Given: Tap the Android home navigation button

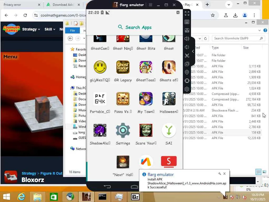Looking at the screenshot, I should tap(134, 187).
